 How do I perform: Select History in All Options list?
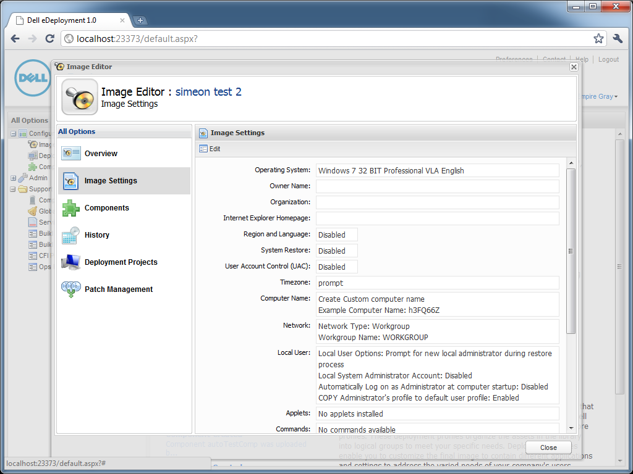click(x=124, y=235)
